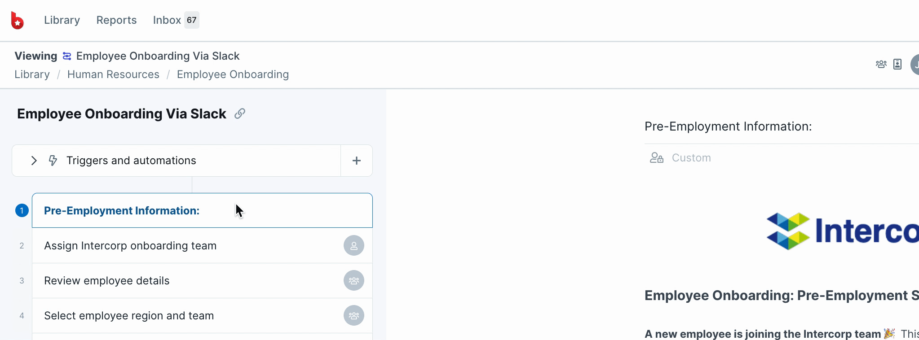Click assignee icon on Assign Intercorp onboarding team
Screen dimensions: 919x340
[x=354, y=245]
